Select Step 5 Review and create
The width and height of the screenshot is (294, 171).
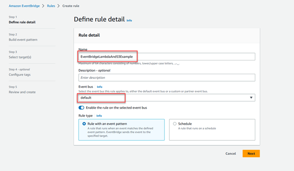[x=22, y=92]
